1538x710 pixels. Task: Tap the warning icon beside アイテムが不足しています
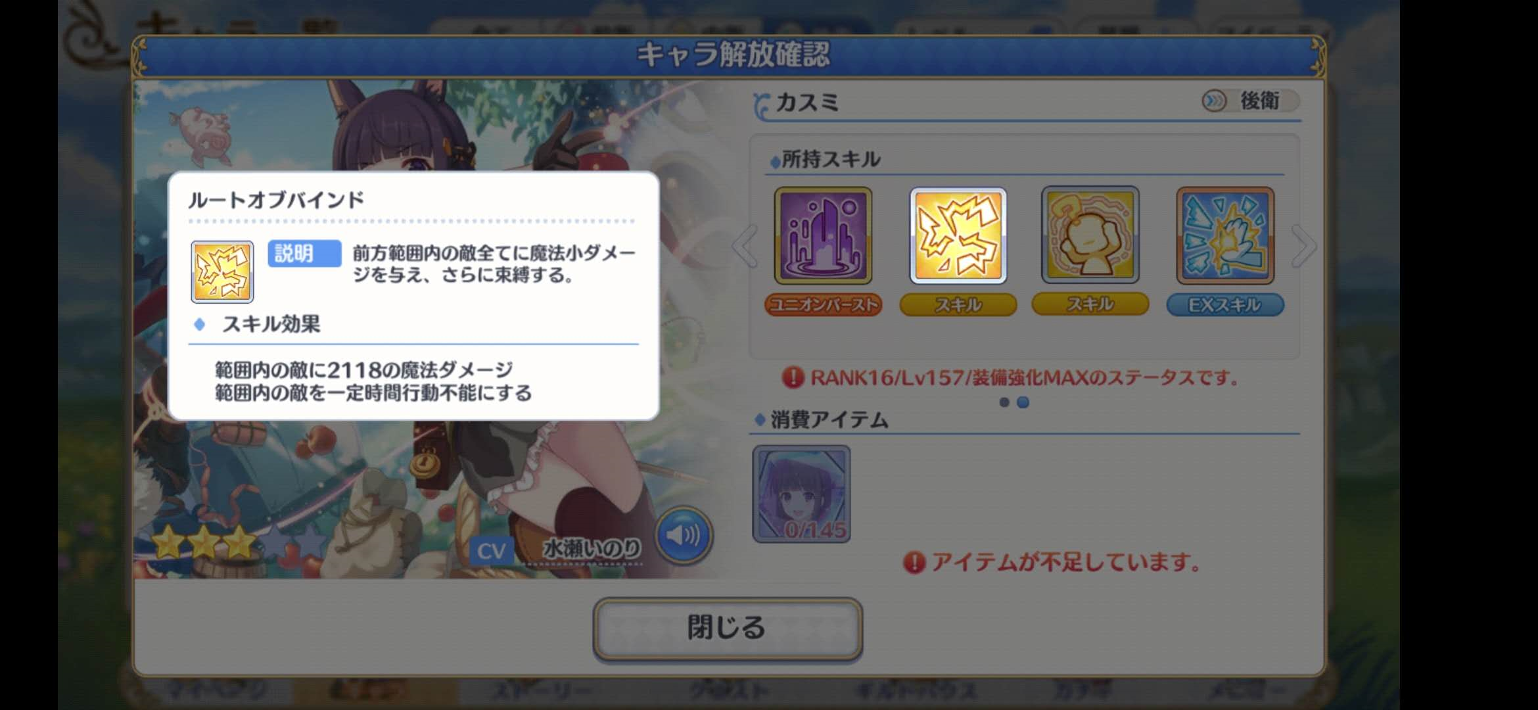[914, 563]
